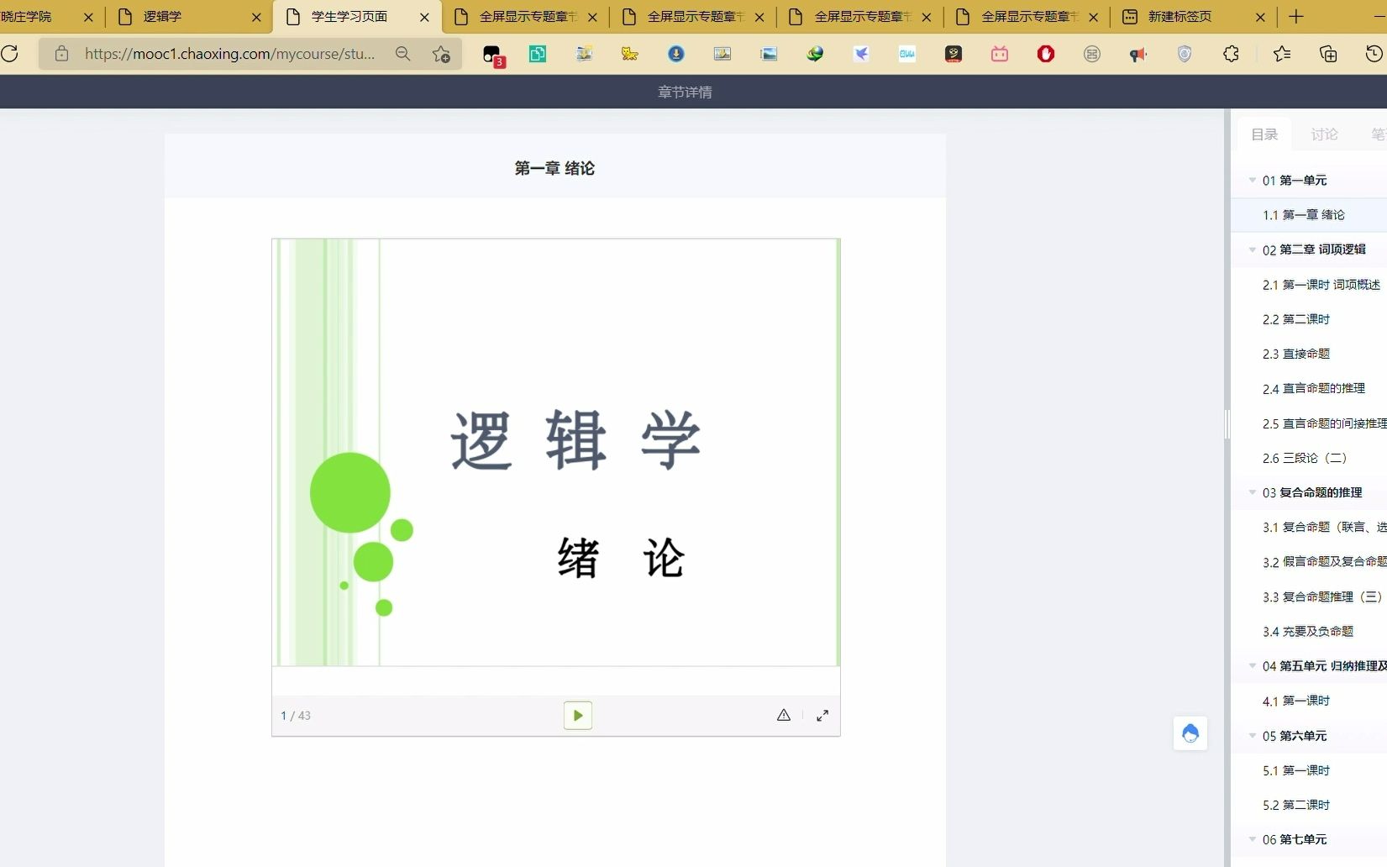1387x867 pixels.
Task: Collapse 02 第二章 词项逻辑 section
Action: pos(1253,250)
